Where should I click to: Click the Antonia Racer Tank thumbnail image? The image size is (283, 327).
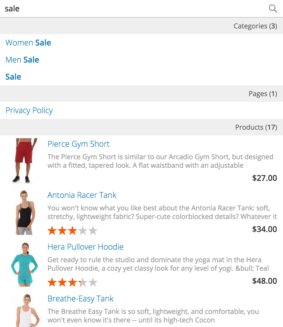tap(24, 212)
